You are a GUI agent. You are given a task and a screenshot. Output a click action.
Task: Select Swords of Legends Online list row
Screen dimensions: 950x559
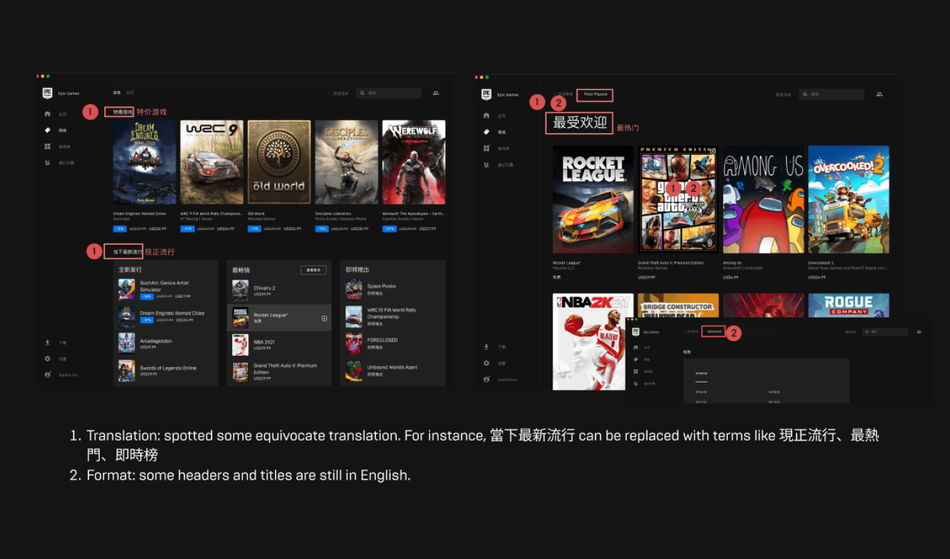point(166,370)
